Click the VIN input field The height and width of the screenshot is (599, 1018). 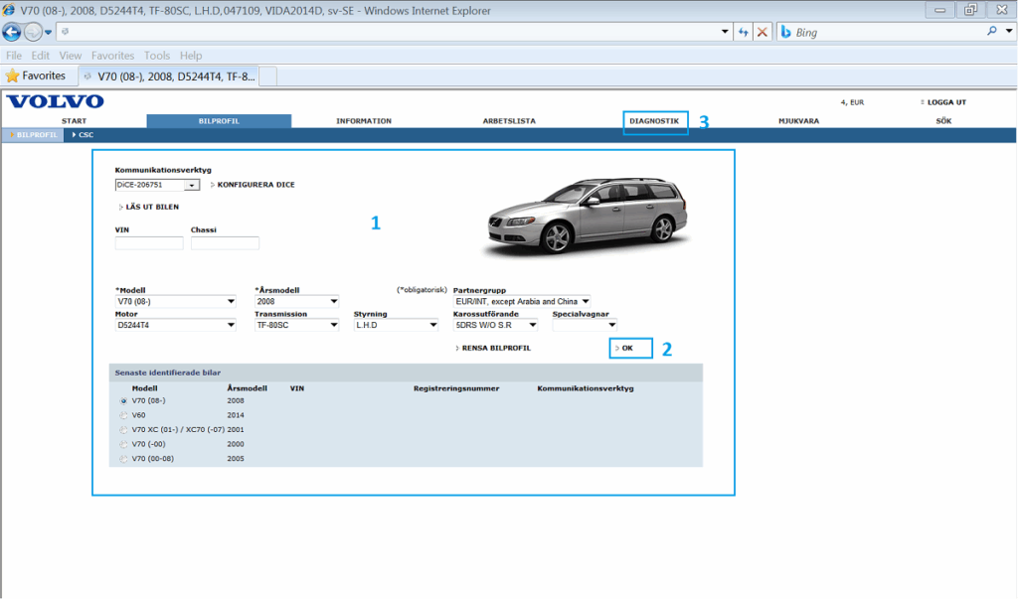(x=149, y=243)
